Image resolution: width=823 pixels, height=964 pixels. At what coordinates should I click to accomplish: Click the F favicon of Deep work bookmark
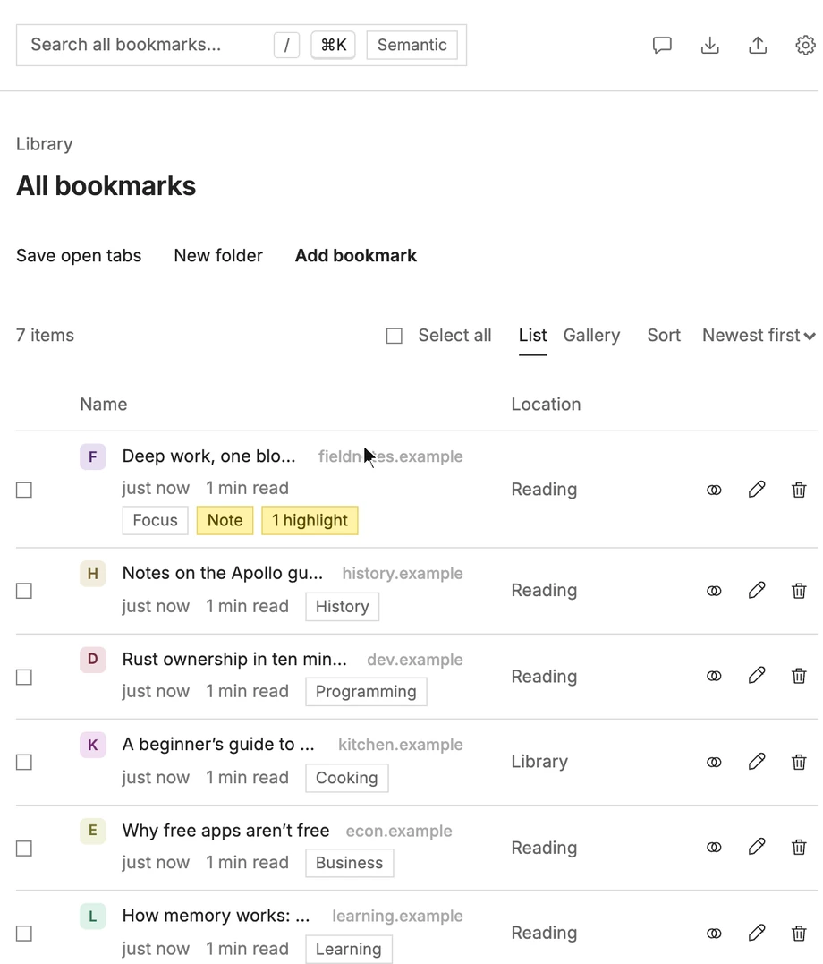tap(93, 456)
